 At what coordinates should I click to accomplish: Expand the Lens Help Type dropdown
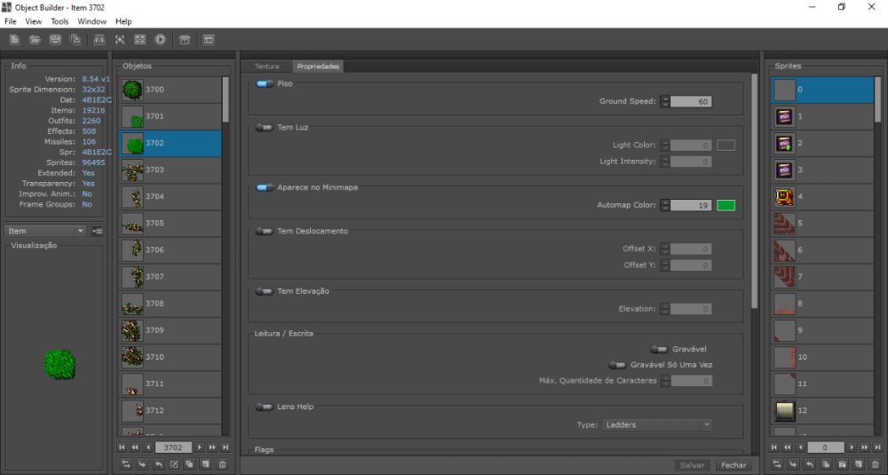click(x=657, y=425)
